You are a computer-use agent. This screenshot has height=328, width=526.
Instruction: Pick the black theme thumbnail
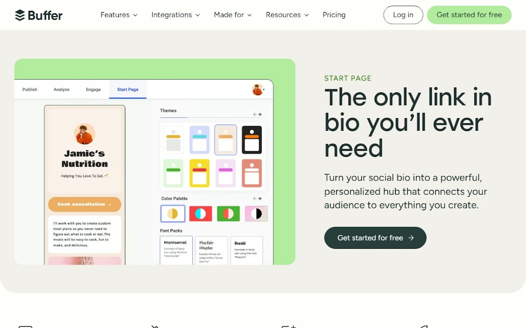[x=252, y=140]
